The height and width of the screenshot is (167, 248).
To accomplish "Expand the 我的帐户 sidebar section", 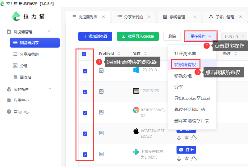I will 50,89.
